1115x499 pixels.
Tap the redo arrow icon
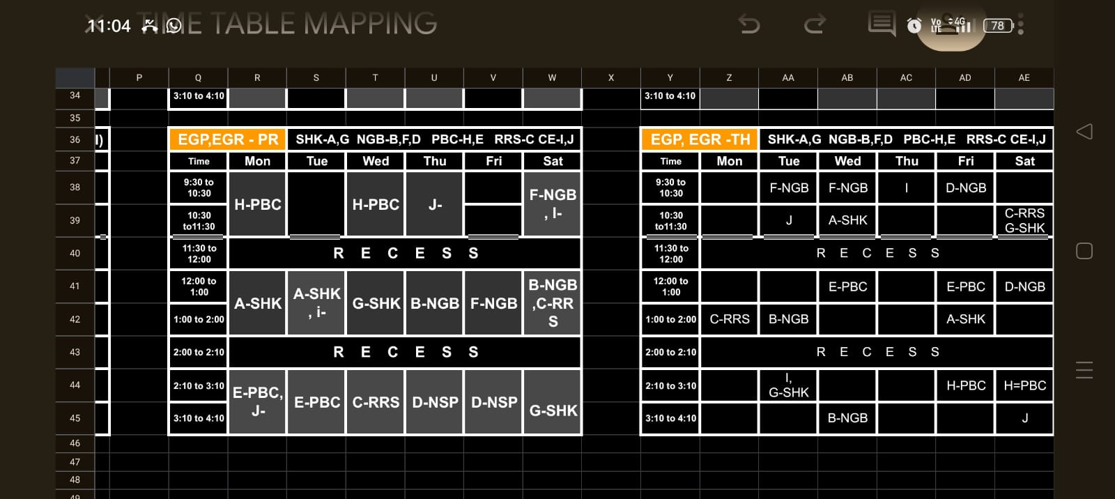tap(815, 25)
